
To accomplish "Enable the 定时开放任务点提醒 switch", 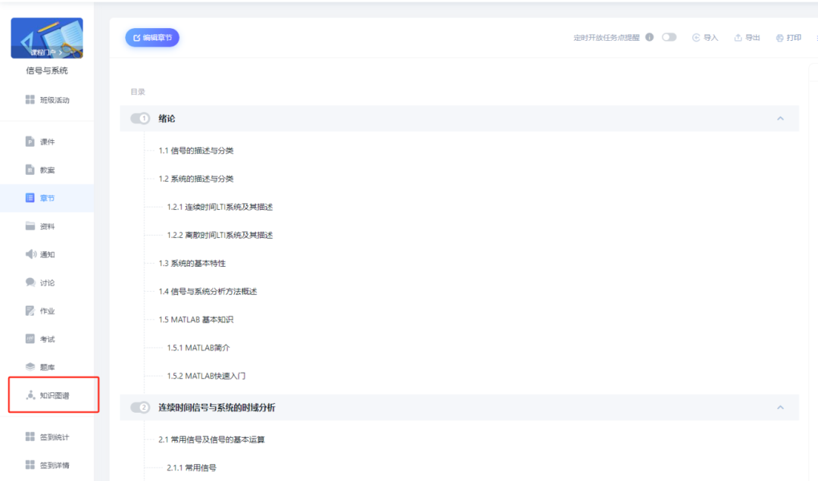I will pyautogui.click(x=669, y=37).
